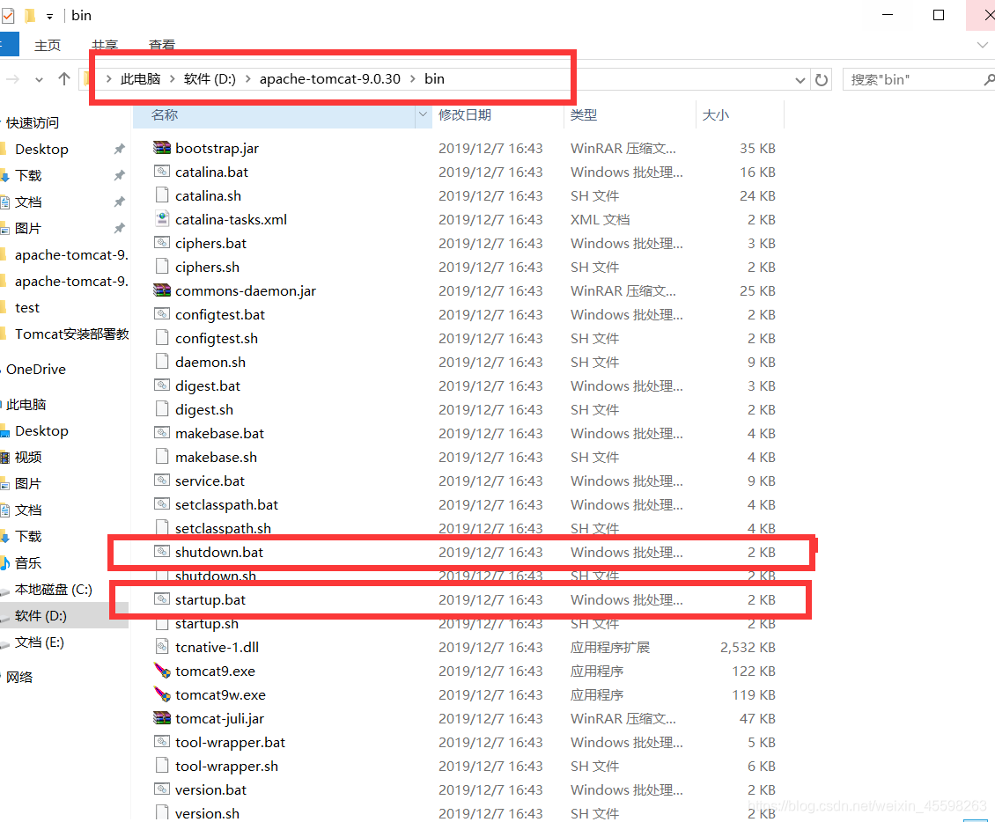Viewport: 995px width, 822px height.
Task: Select 网络 in the navigation pane
Action: tap(19, 677)
